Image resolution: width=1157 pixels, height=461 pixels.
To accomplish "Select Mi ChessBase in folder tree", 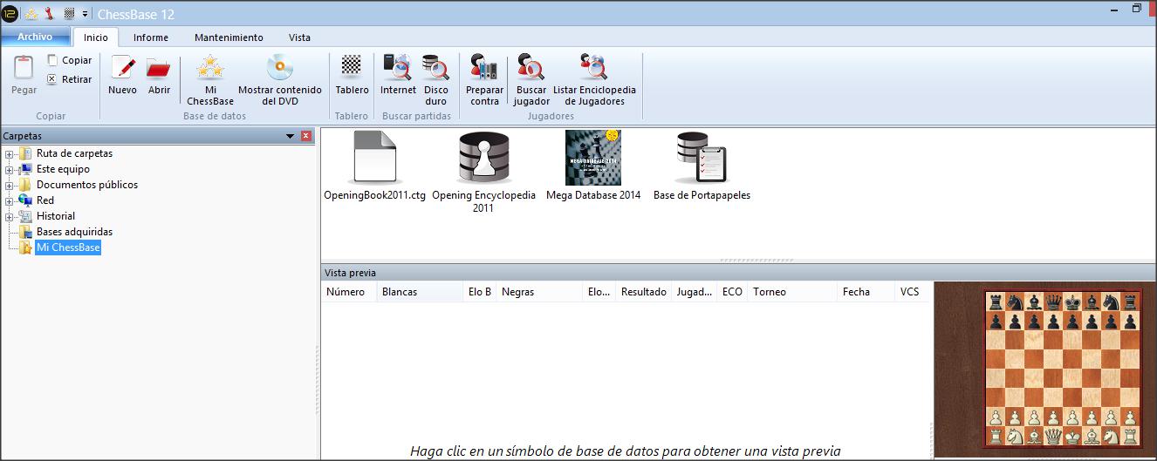I will pos(68,247).
